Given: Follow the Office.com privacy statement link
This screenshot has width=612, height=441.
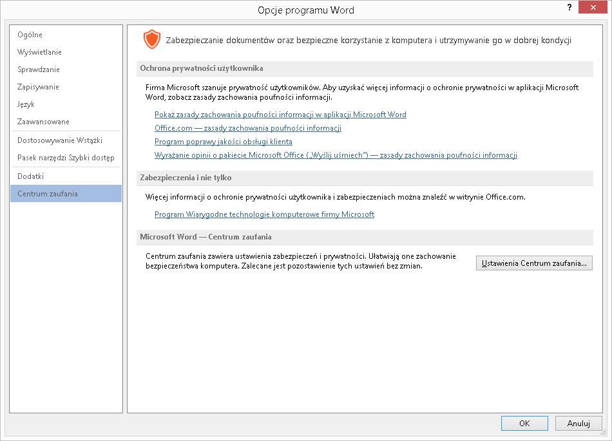Looking at the screenshot, I should pyautogui.click(x=248, y=128).
